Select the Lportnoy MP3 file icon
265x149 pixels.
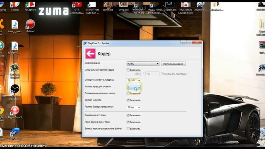15,48
